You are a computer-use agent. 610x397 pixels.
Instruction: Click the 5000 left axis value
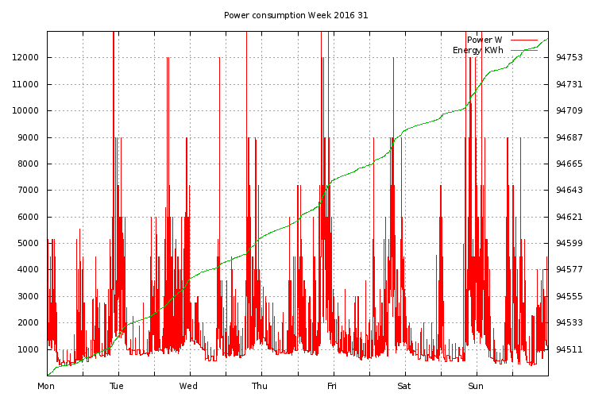click(28, 244)
